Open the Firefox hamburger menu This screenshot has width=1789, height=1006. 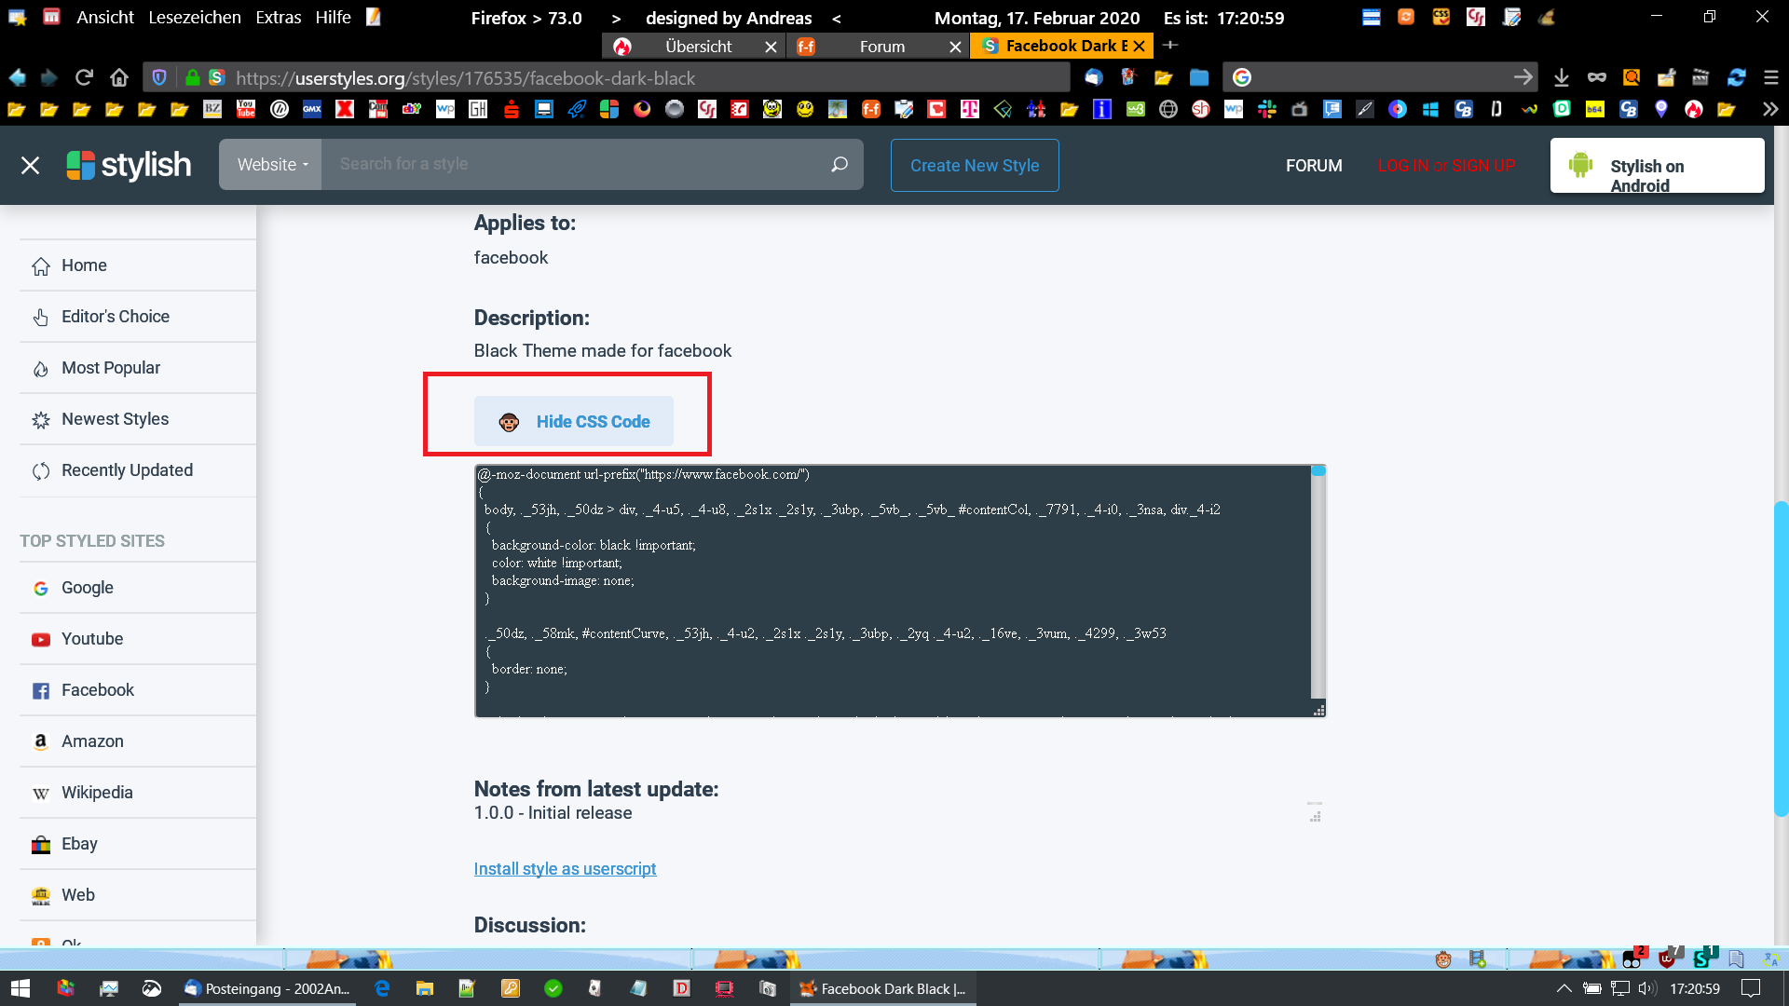pyautogui.click(x=1771, y=77)
